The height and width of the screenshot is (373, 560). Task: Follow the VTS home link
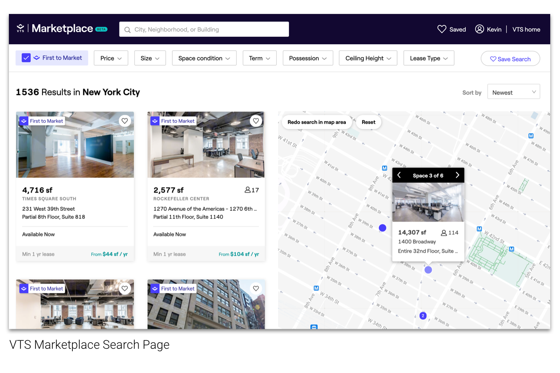coord(526,29)
